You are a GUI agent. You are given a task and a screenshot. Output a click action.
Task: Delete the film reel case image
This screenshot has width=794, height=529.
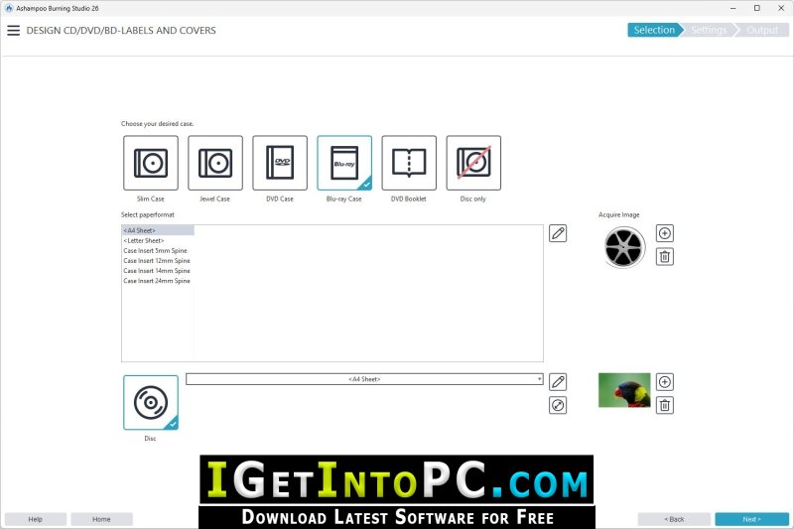click(x=665, y=257)
